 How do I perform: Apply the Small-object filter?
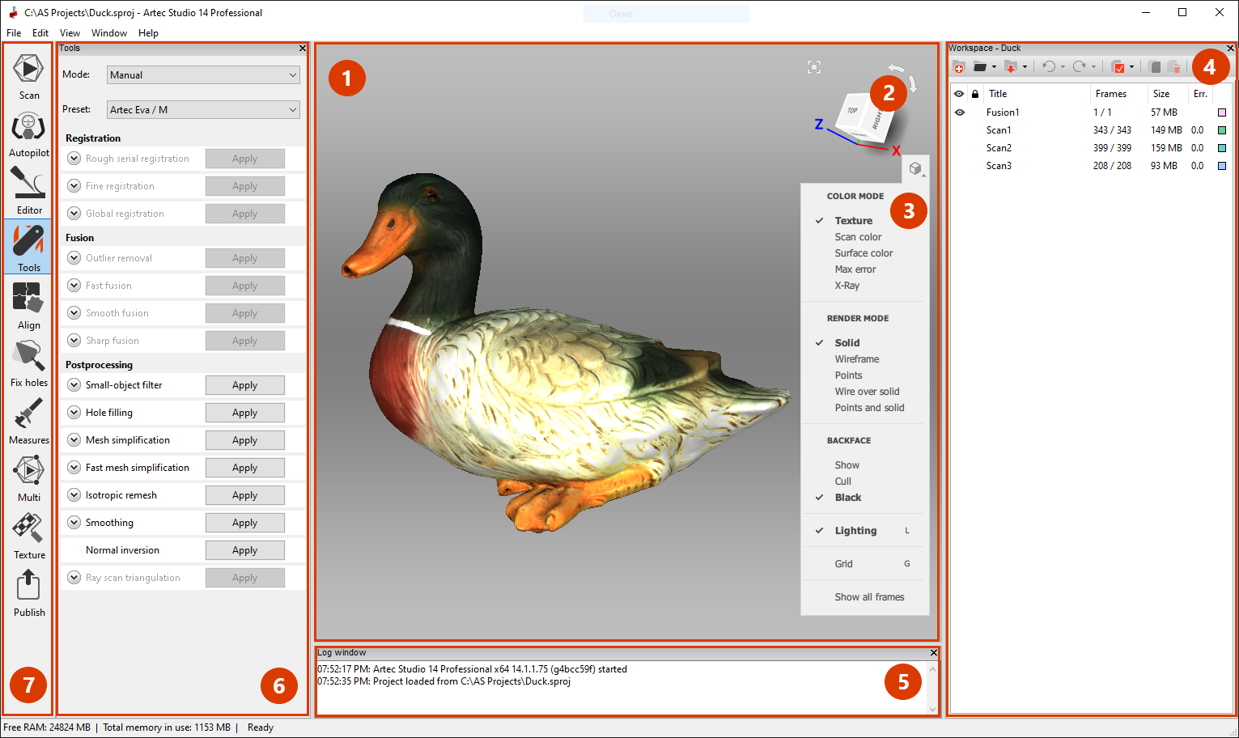coord(244,386)
